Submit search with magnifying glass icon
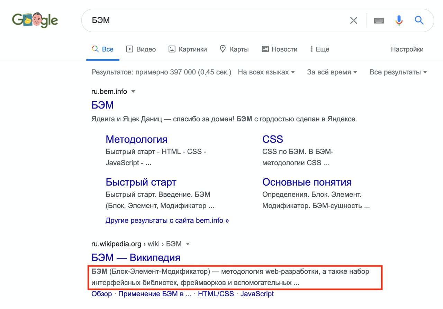The width and height of the screenshot is (443, 309). pos(419,20)
